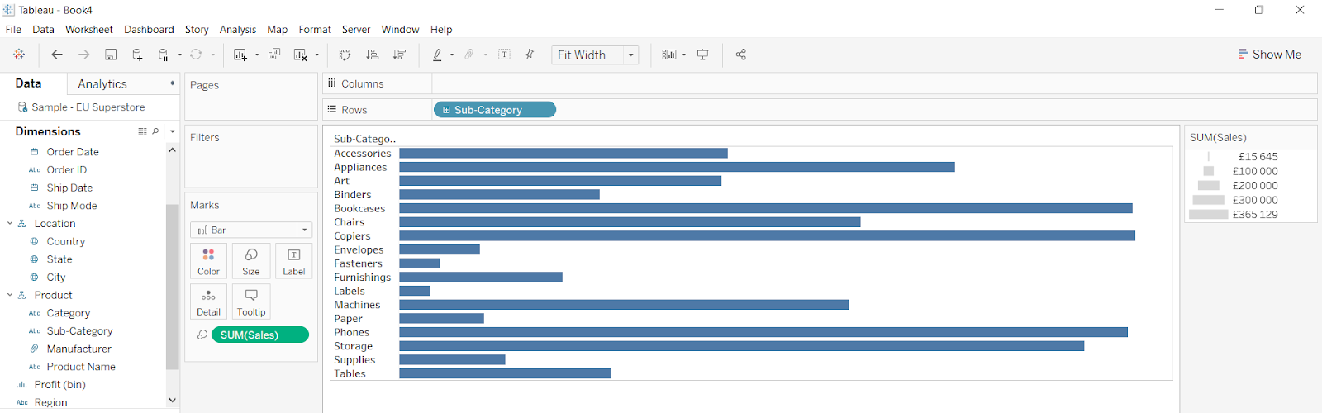
Task: Sort bars ascending
Action: pos(373,55)
